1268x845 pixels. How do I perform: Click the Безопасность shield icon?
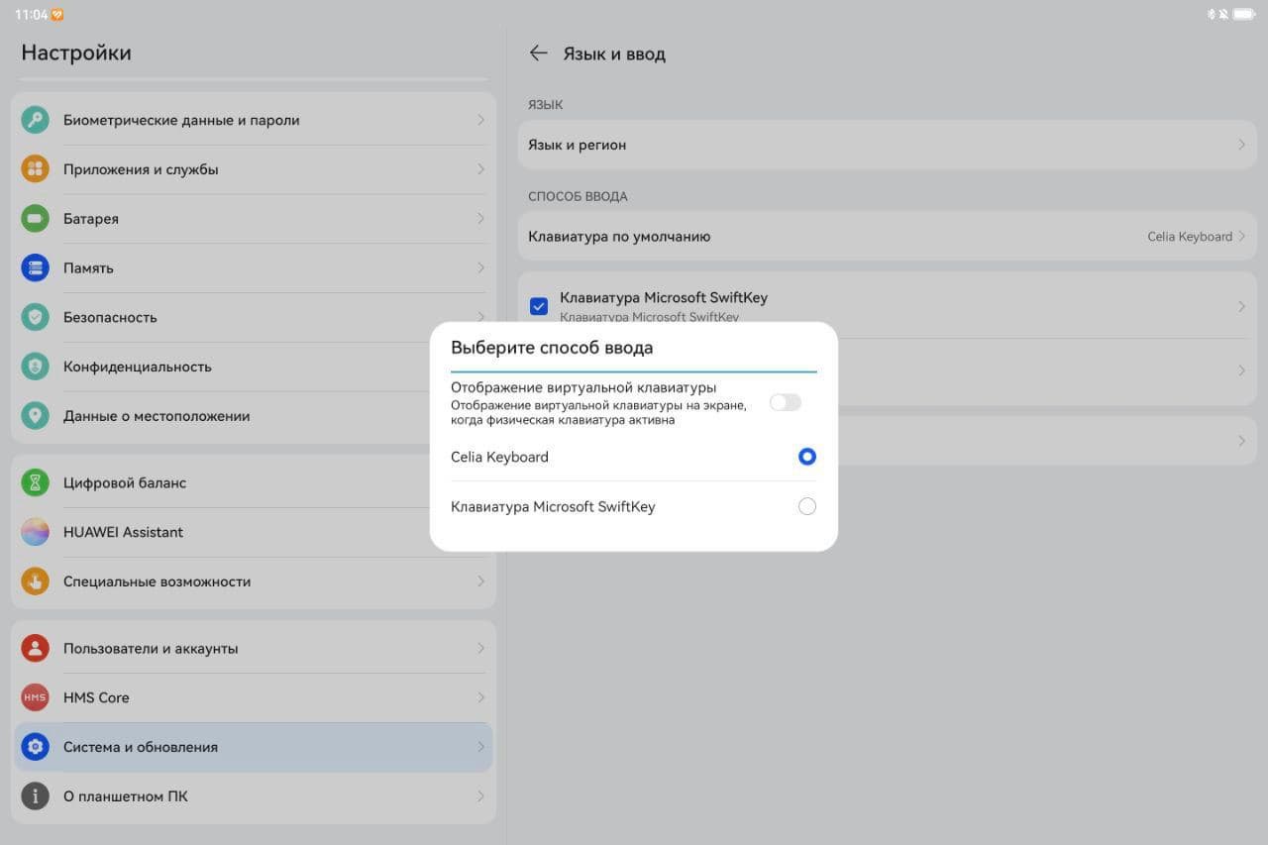click(x=36, y=317)
